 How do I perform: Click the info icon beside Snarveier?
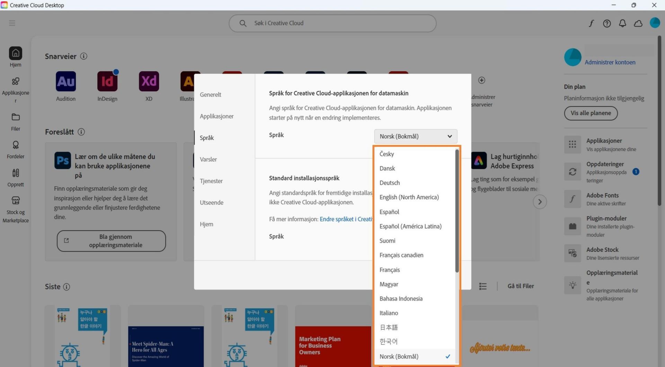tap(83, 56)
